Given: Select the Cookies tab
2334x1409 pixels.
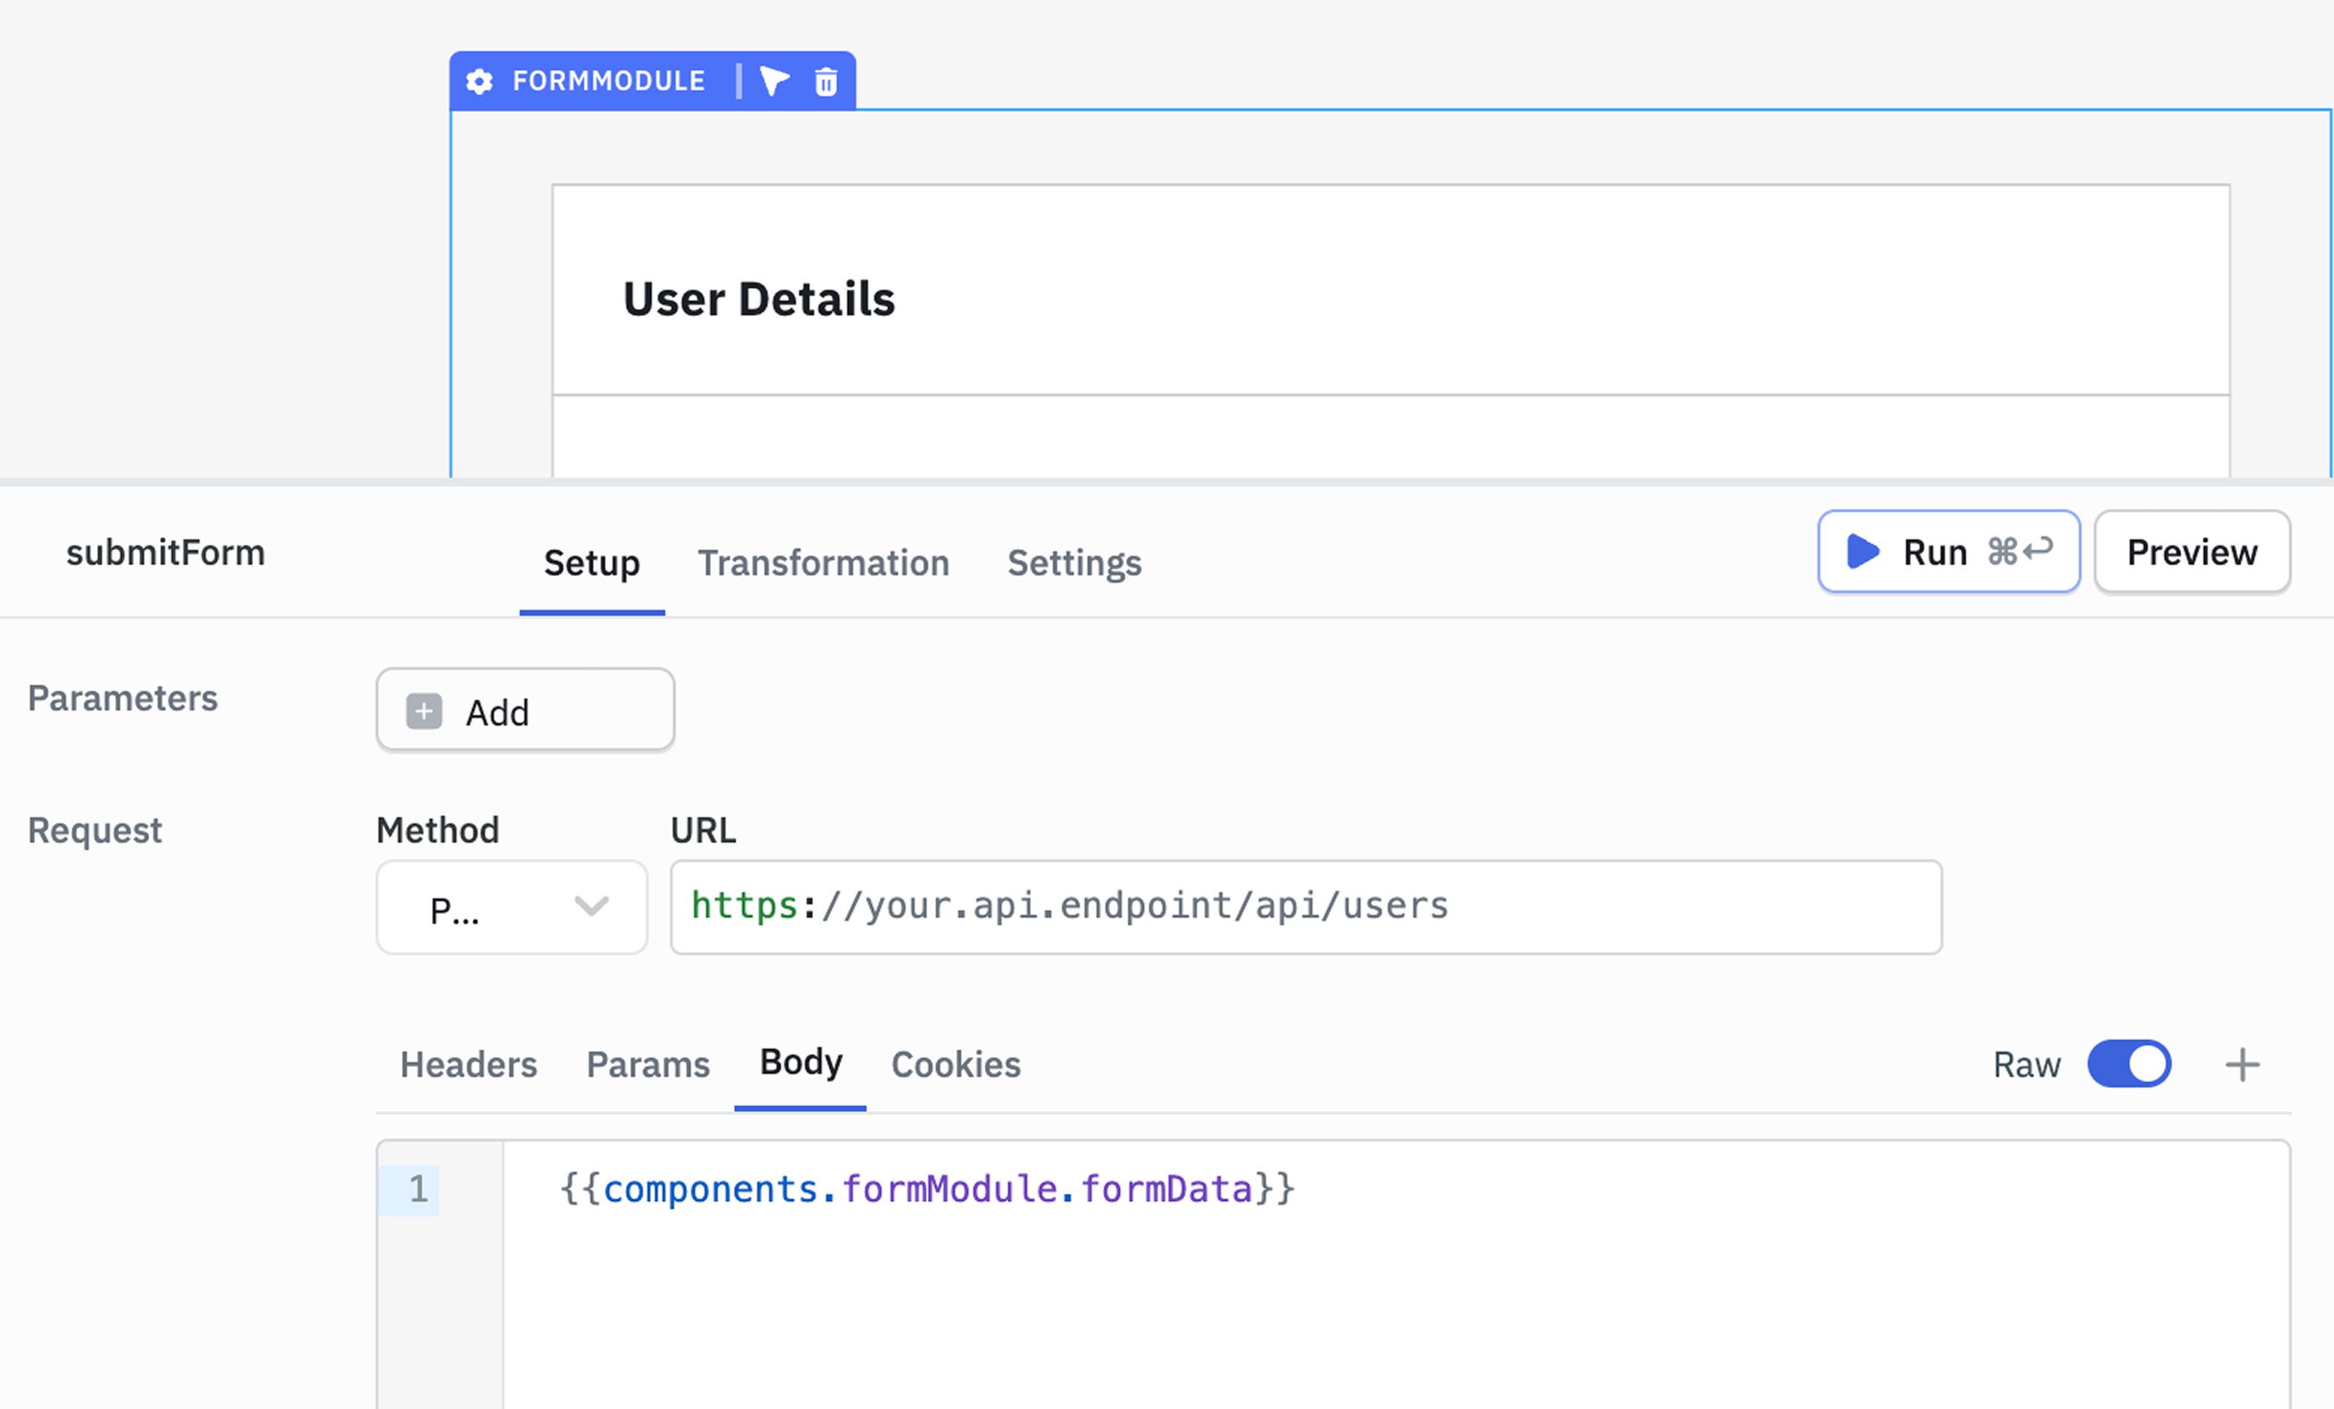Looking at the screenshot, I should 956,1064.
